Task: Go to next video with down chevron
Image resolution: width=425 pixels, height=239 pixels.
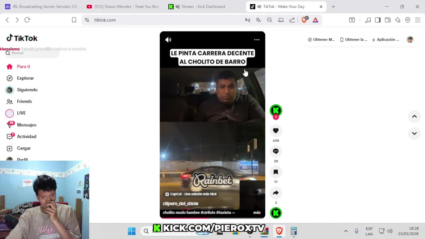Action: click(414, 133)
